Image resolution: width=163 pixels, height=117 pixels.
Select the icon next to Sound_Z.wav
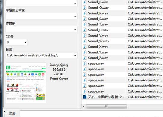85,58
